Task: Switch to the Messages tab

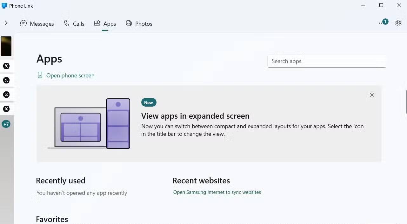Action: (37, 24)
